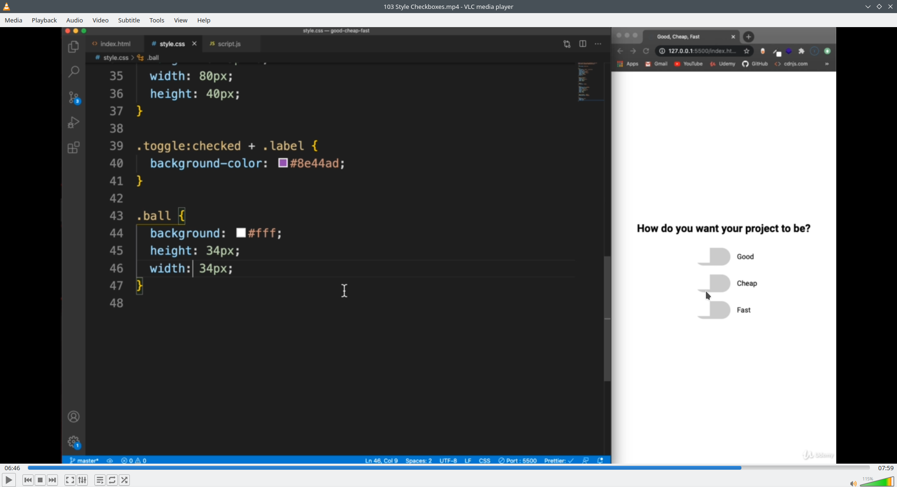Click Spaces: 2 indentation in status bar

[419, 460]
